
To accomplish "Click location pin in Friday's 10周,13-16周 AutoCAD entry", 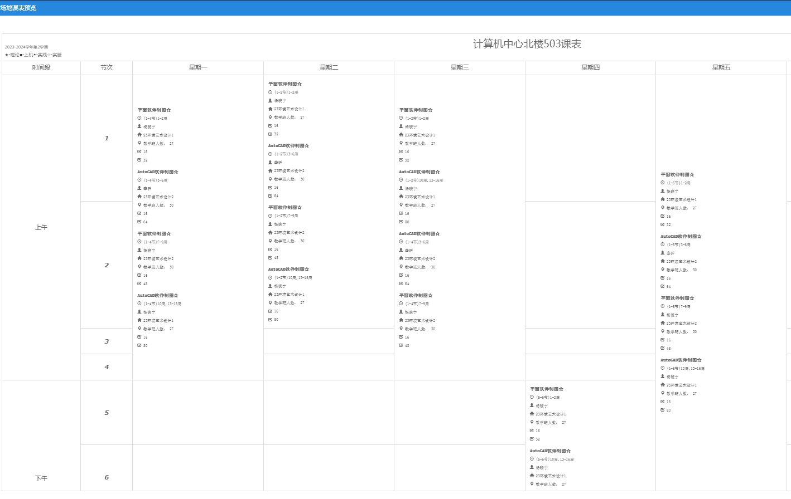I will pyautogui.click(x=663, y=393).
